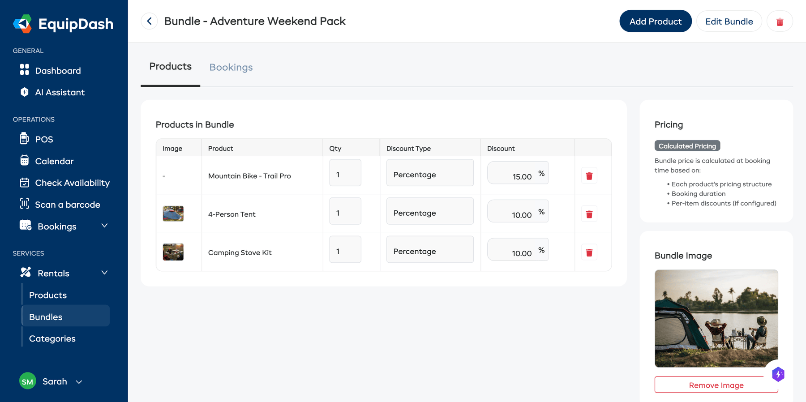Open Check Availability
The height and width of the screenshot is (402, 806).
coord(72,183)
